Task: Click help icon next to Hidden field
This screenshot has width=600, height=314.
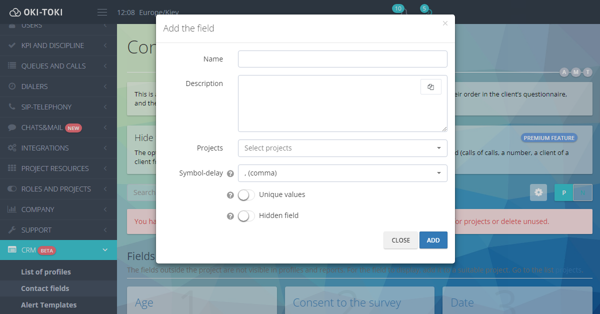Action: coord(230,216)
